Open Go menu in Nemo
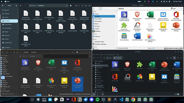The image size is (184, 103). (106, 55)
